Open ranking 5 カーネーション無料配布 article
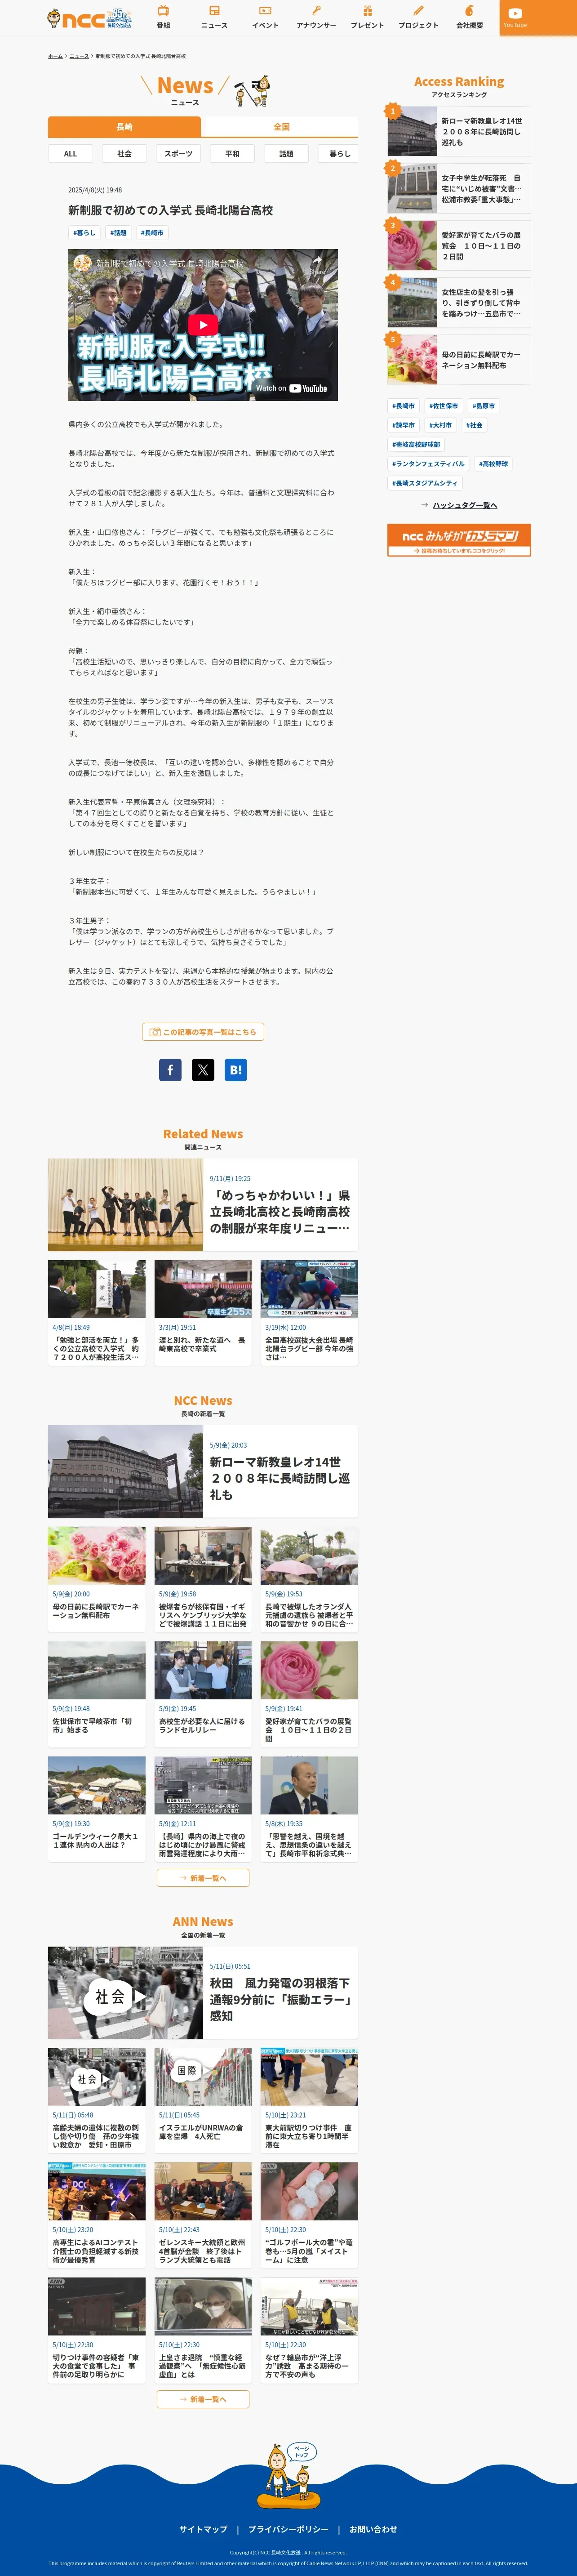Screen dimensions: 577x2576 tap(459, 360)
